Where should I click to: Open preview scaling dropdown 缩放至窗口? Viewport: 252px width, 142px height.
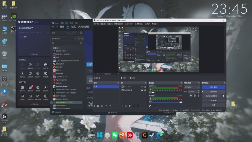(x=112, y=74)
